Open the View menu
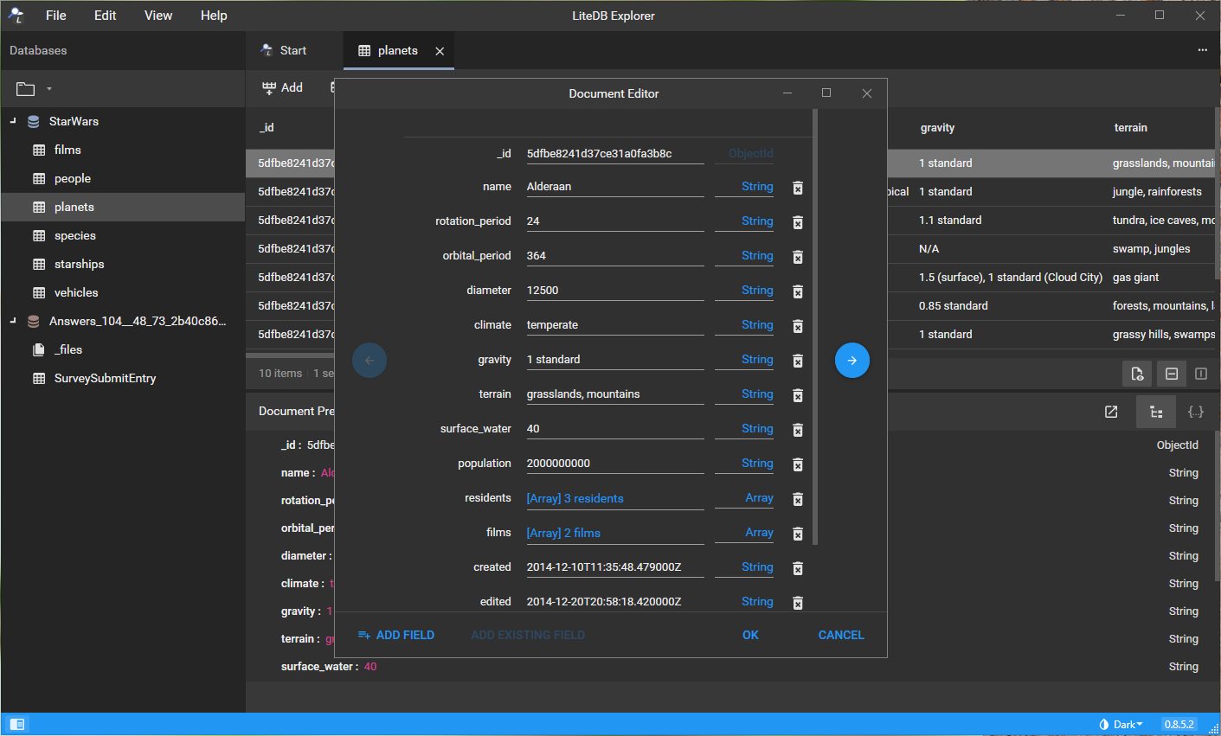1221x736 pixels. 158,16
